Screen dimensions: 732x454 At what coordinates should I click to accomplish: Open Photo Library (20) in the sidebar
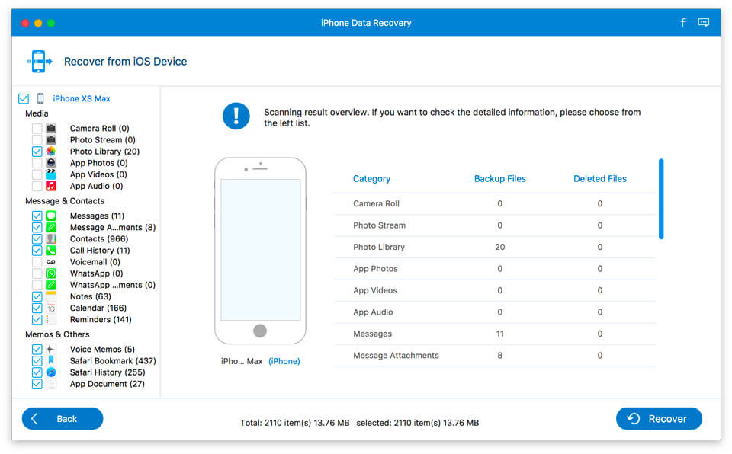tap(104, 151)
